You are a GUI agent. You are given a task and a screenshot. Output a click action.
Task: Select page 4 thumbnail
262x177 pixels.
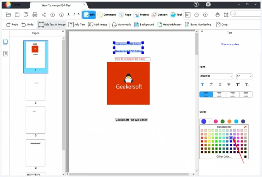[36, 153]
